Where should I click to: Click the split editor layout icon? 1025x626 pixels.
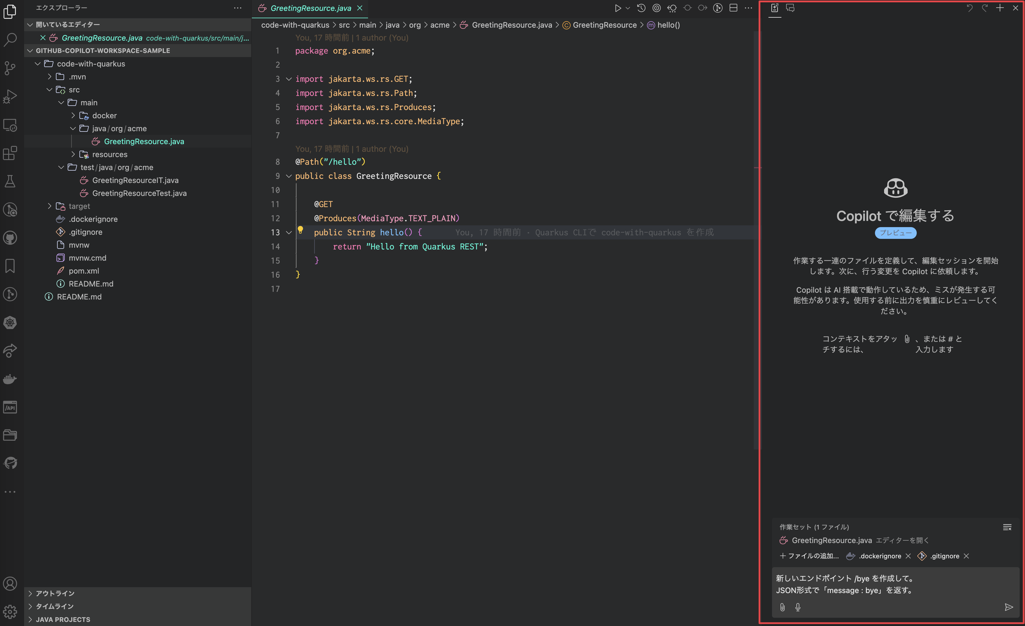click(x=733, y=8)
